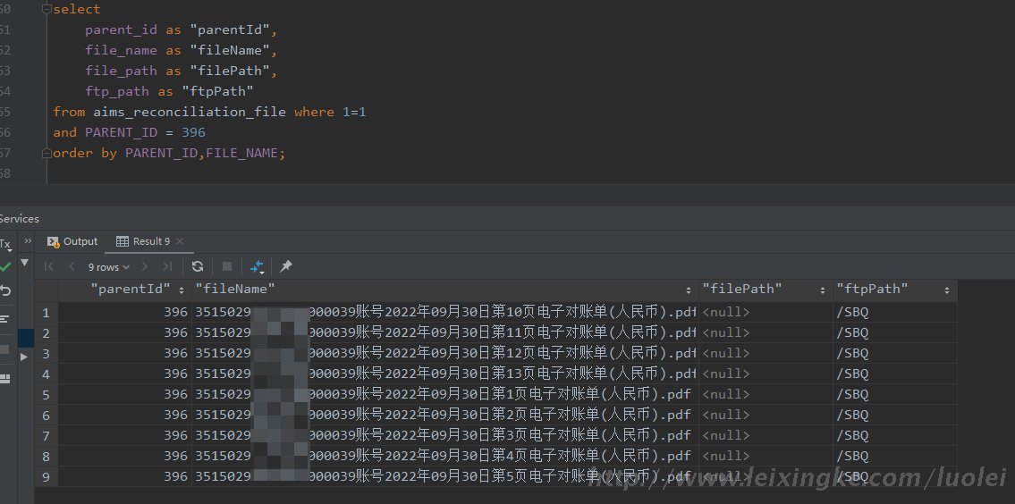
Task: Close the Result 9 tab
Action: click(x=180, y=241)
